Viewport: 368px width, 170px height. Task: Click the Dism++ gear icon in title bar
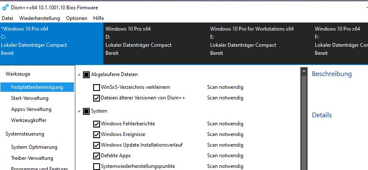click(5, 8)
